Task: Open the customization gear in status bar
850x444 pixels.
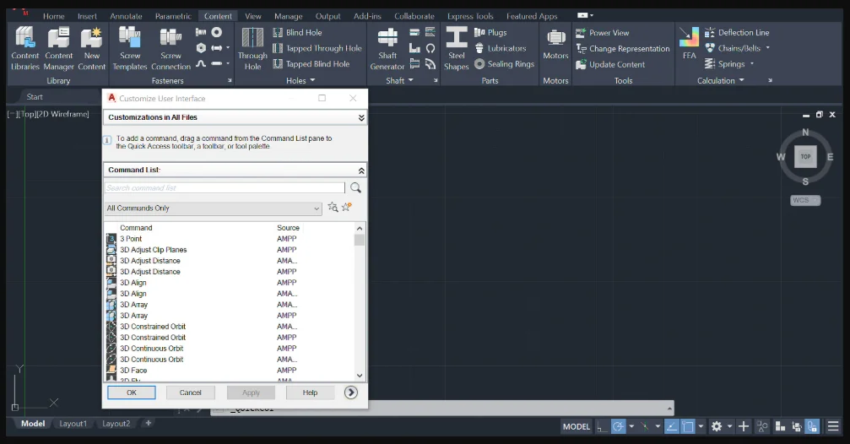Action: coord(717,426)
